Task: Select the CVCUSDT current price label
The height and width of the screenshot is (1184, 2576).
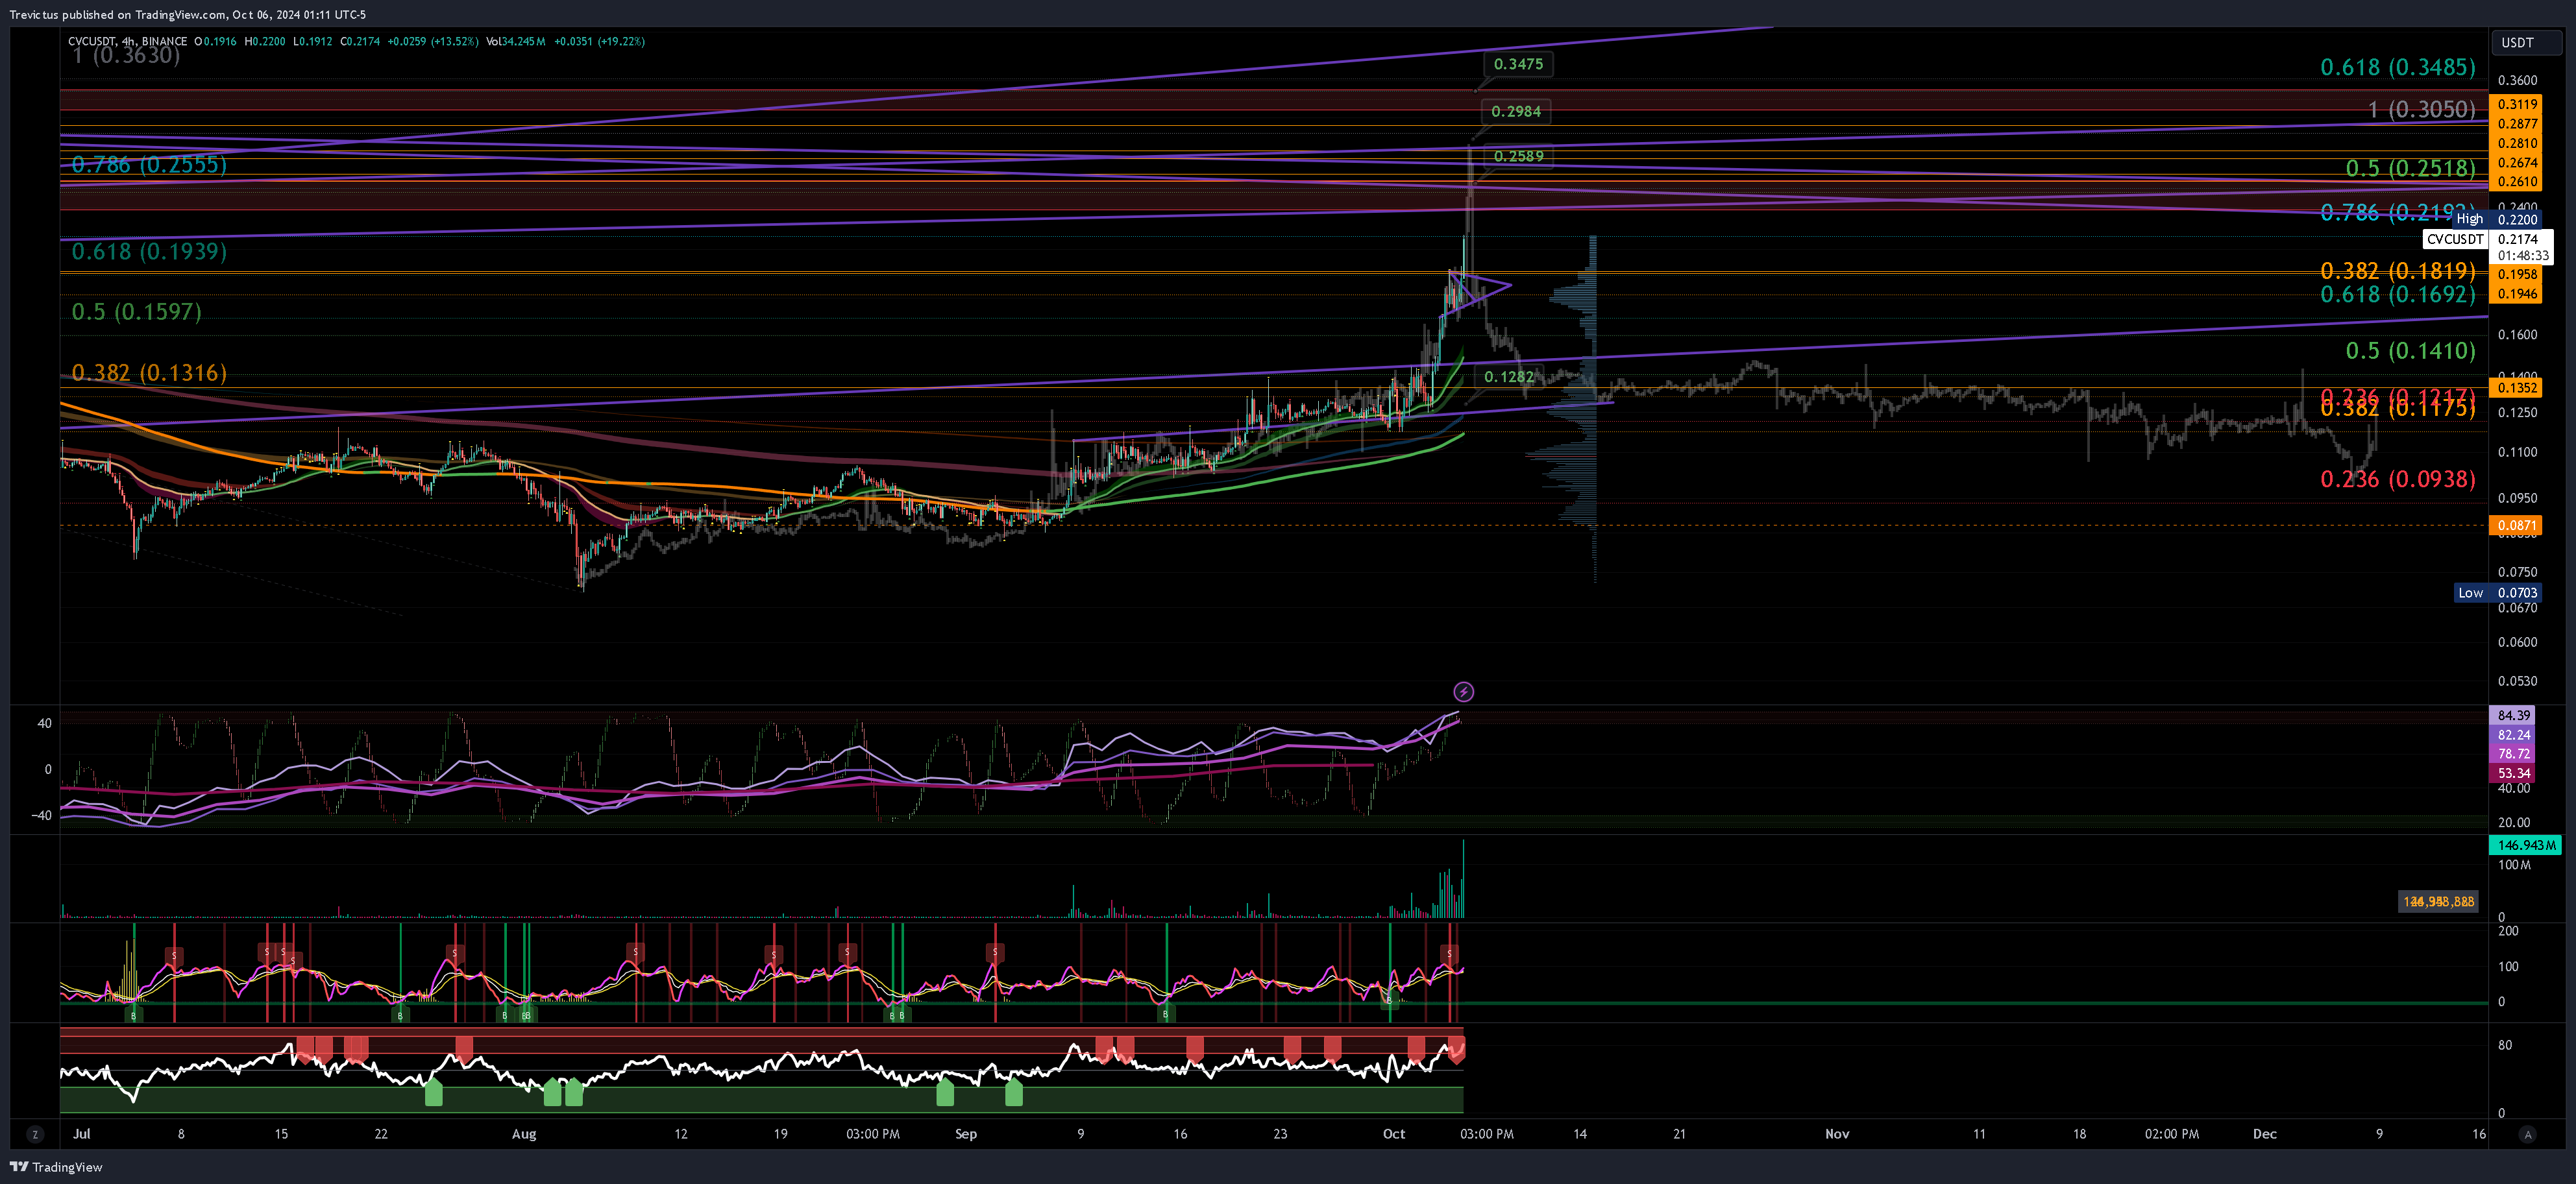Action: (2488, 239)
